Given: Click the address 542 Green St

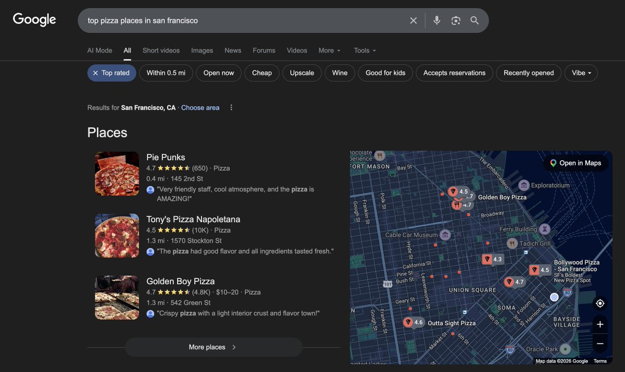Looking at the screenshot, I should click(191, 302).
